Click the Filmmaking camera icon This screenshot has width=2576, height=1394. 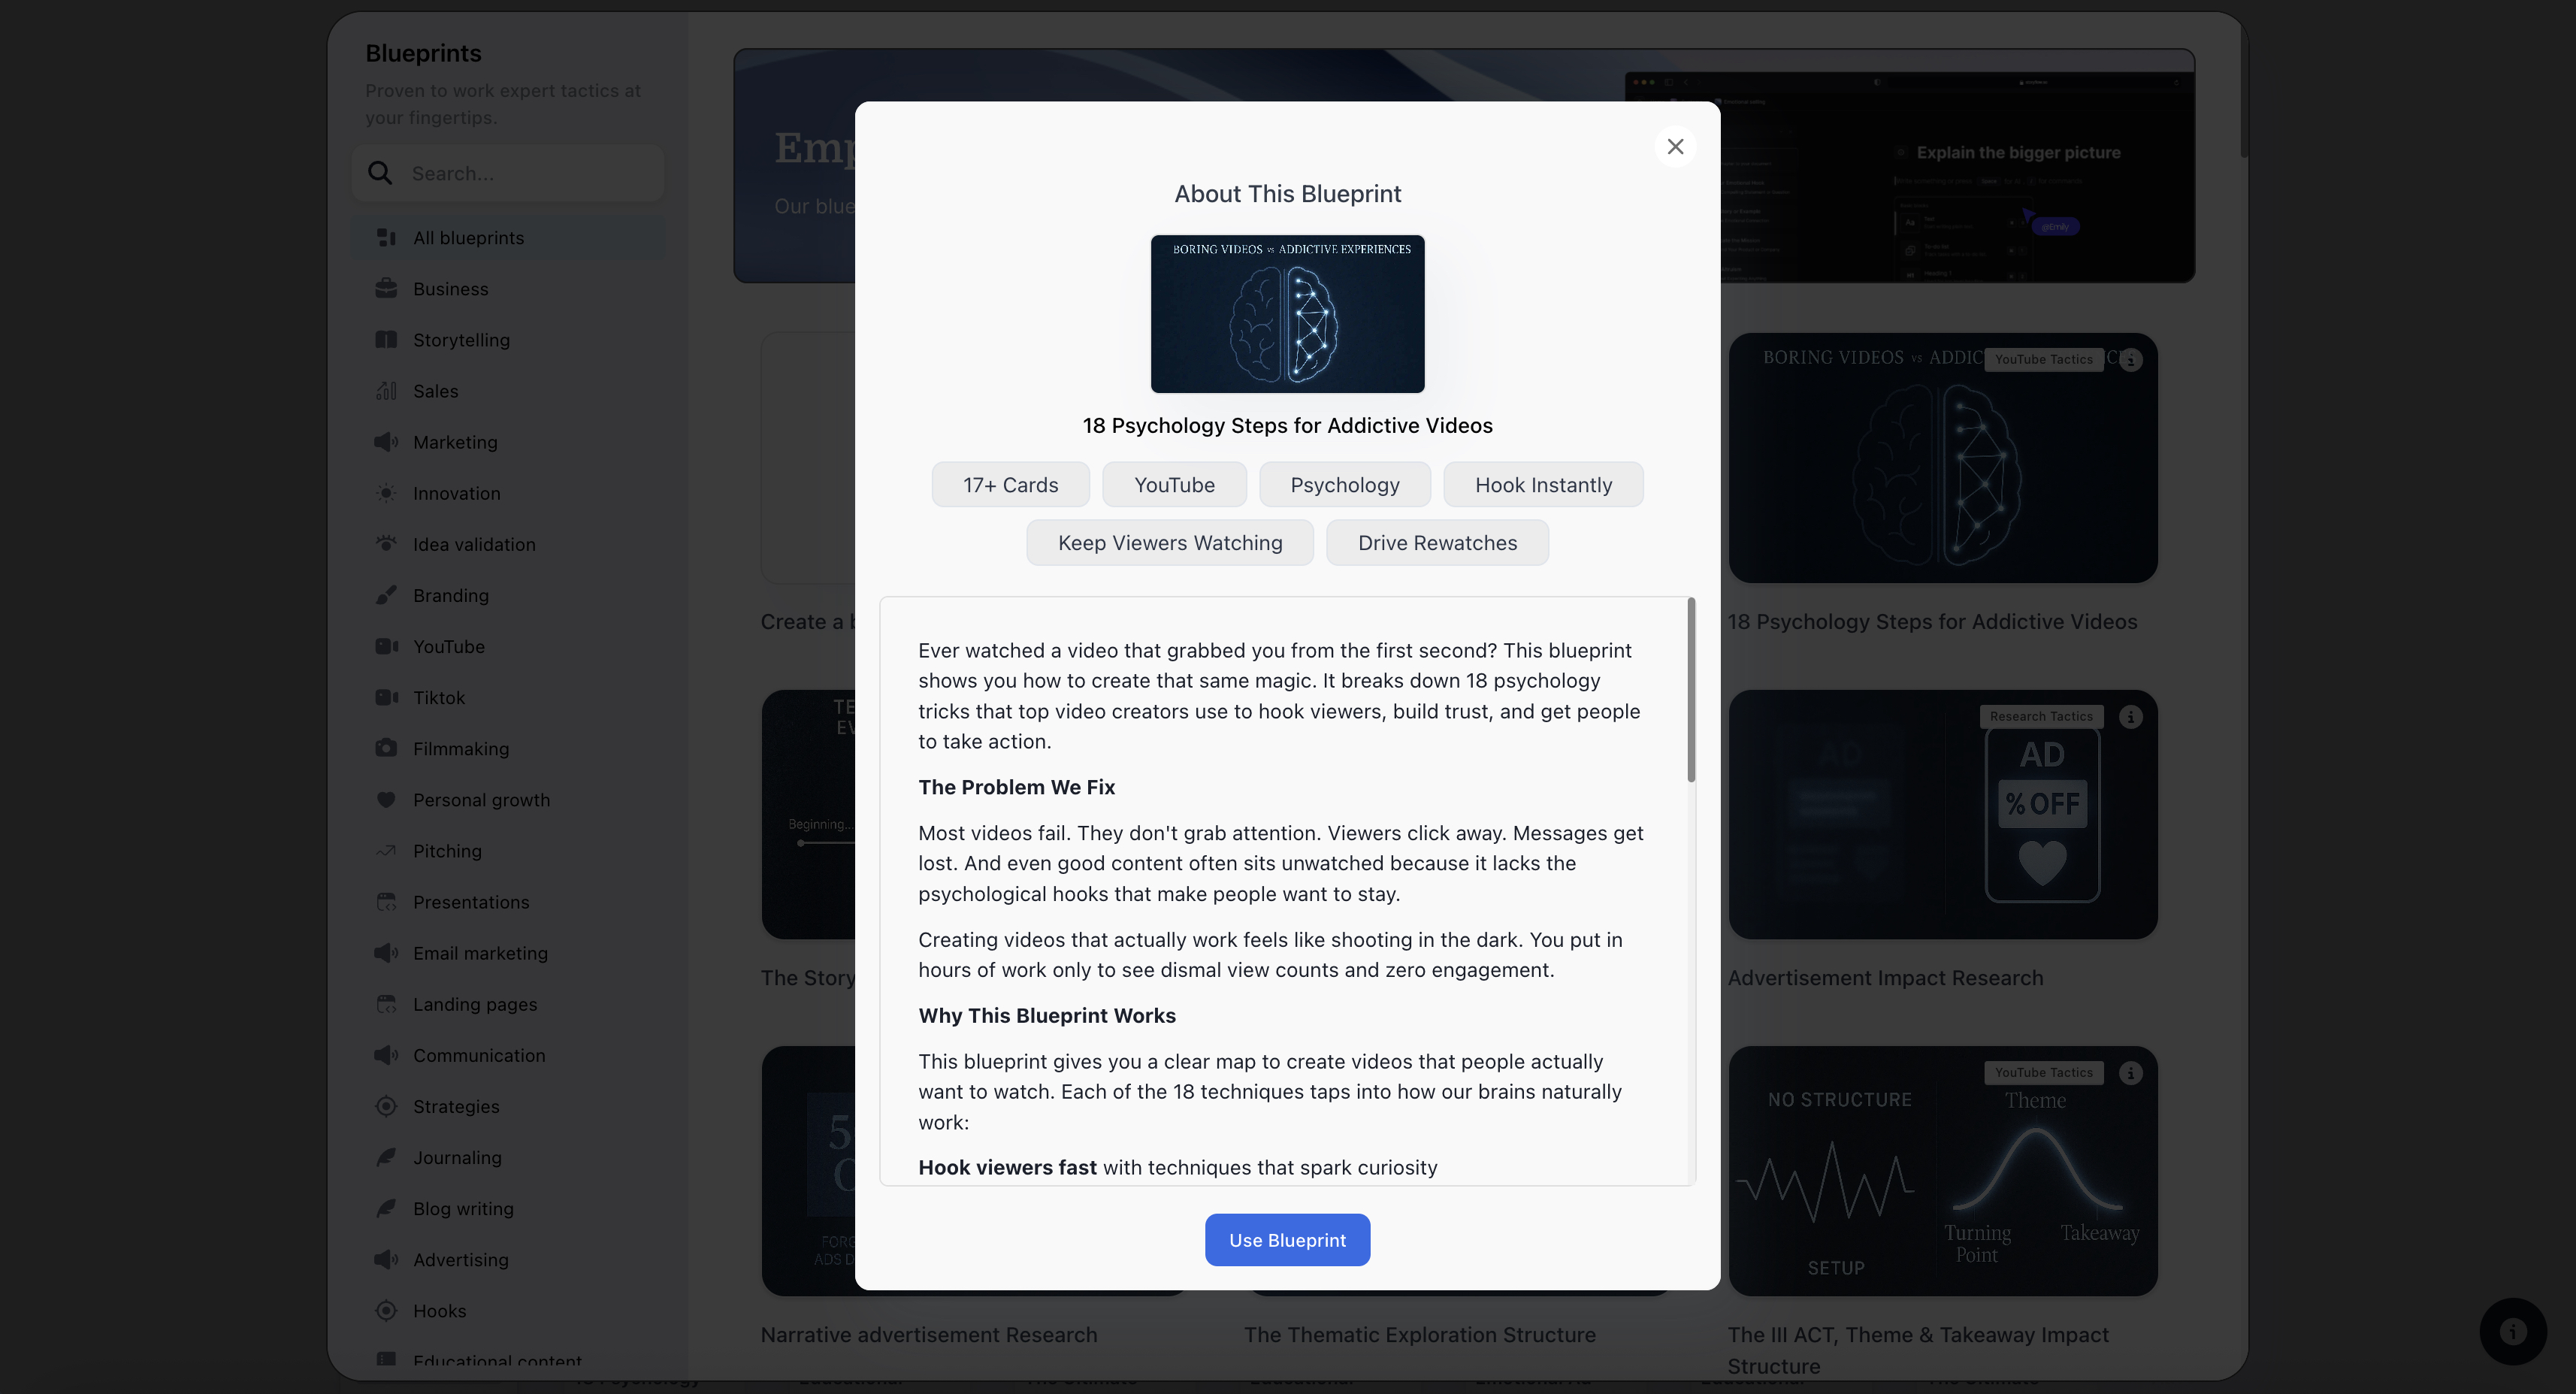(x=387, y=748)
